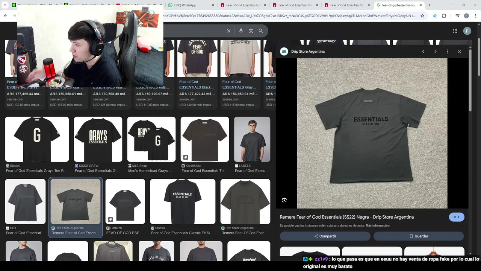The height and width of the screenshot is (271, 481).
Task: Click product tag badge on Farfetch thumbnail
Action: pos(110,219)
